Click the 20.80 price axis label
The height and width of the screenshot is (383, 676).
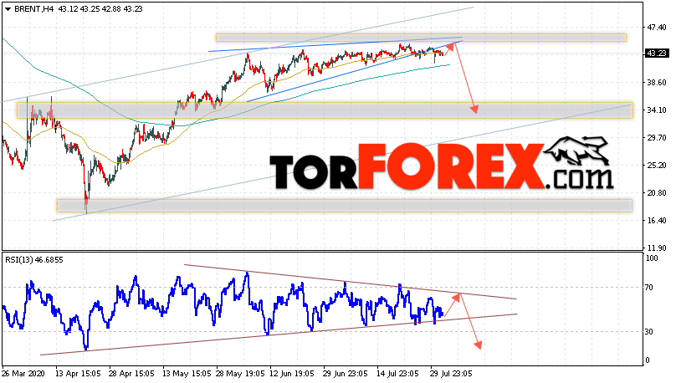click(x=657, y=193)
